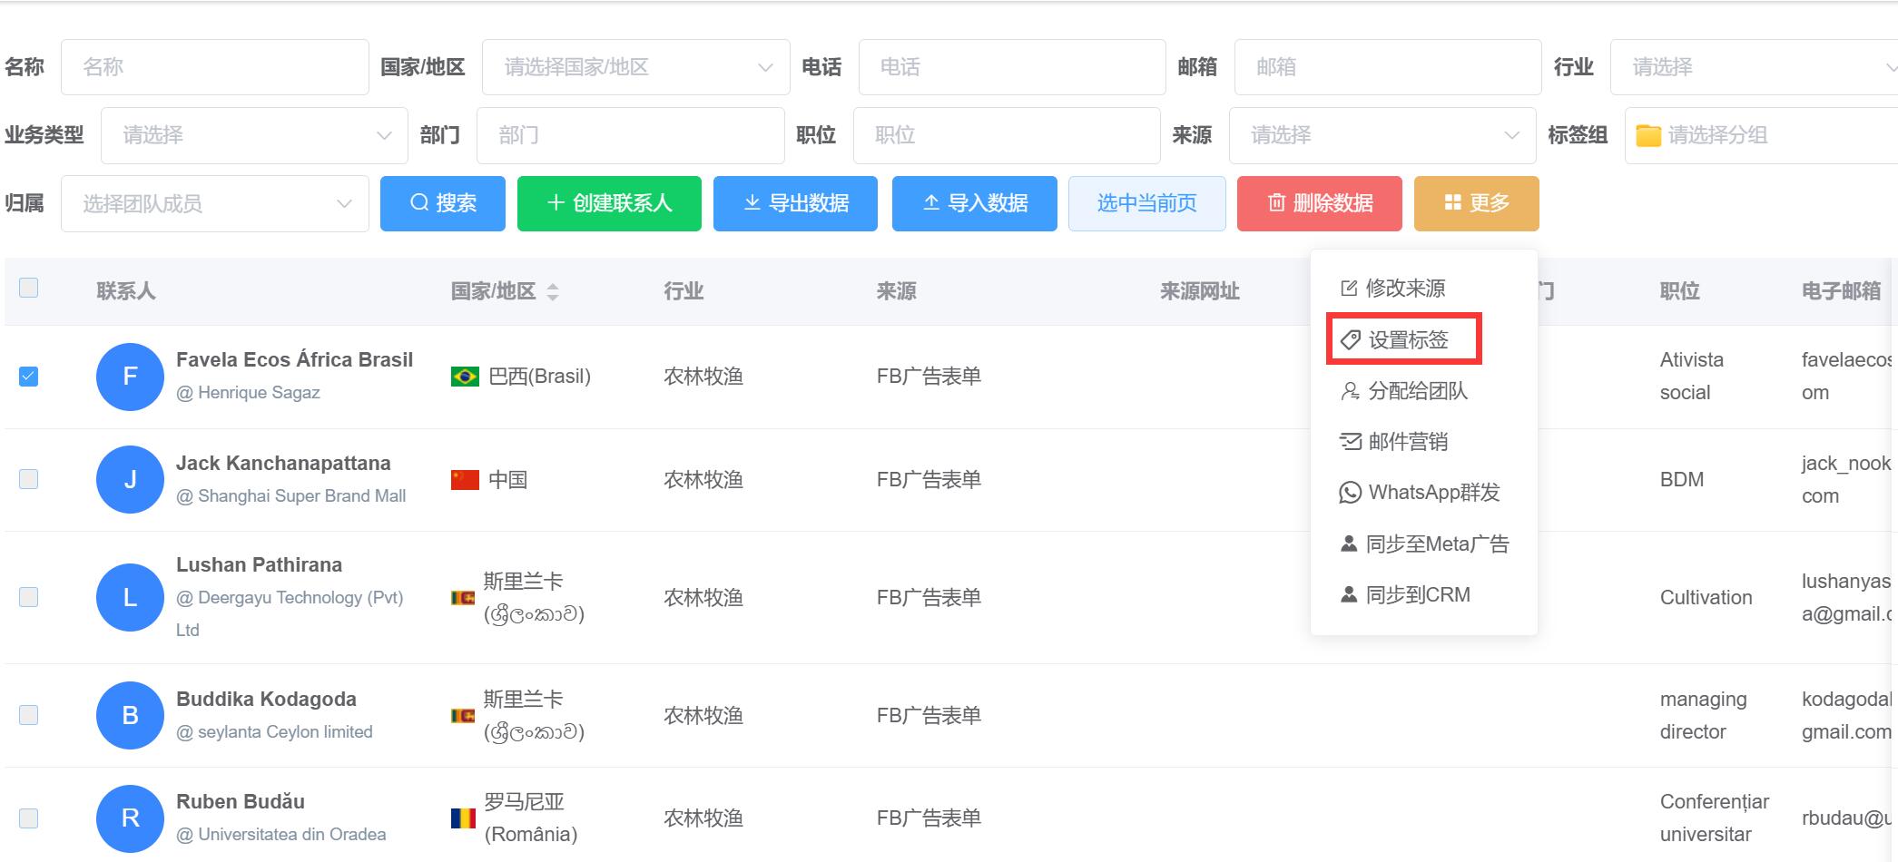The width and height of the screenshot is (1898, 862).
Task: Open the 国家/地区 filter dropdown
Action: [634, 66]
